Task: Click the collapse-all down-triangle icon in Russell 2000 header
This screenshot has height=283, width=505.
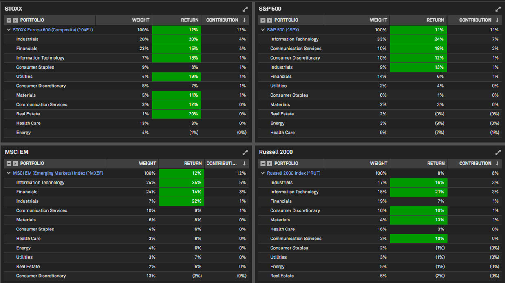Action: pyautogui.click(x=263, y=164)
